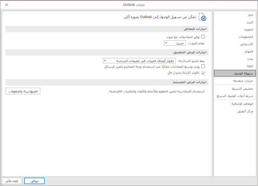Enable توفير الملاحظات مع صوت checkbox
This screenshot has height=186, width=258.
pyautogui.click(x=203, y=37)
